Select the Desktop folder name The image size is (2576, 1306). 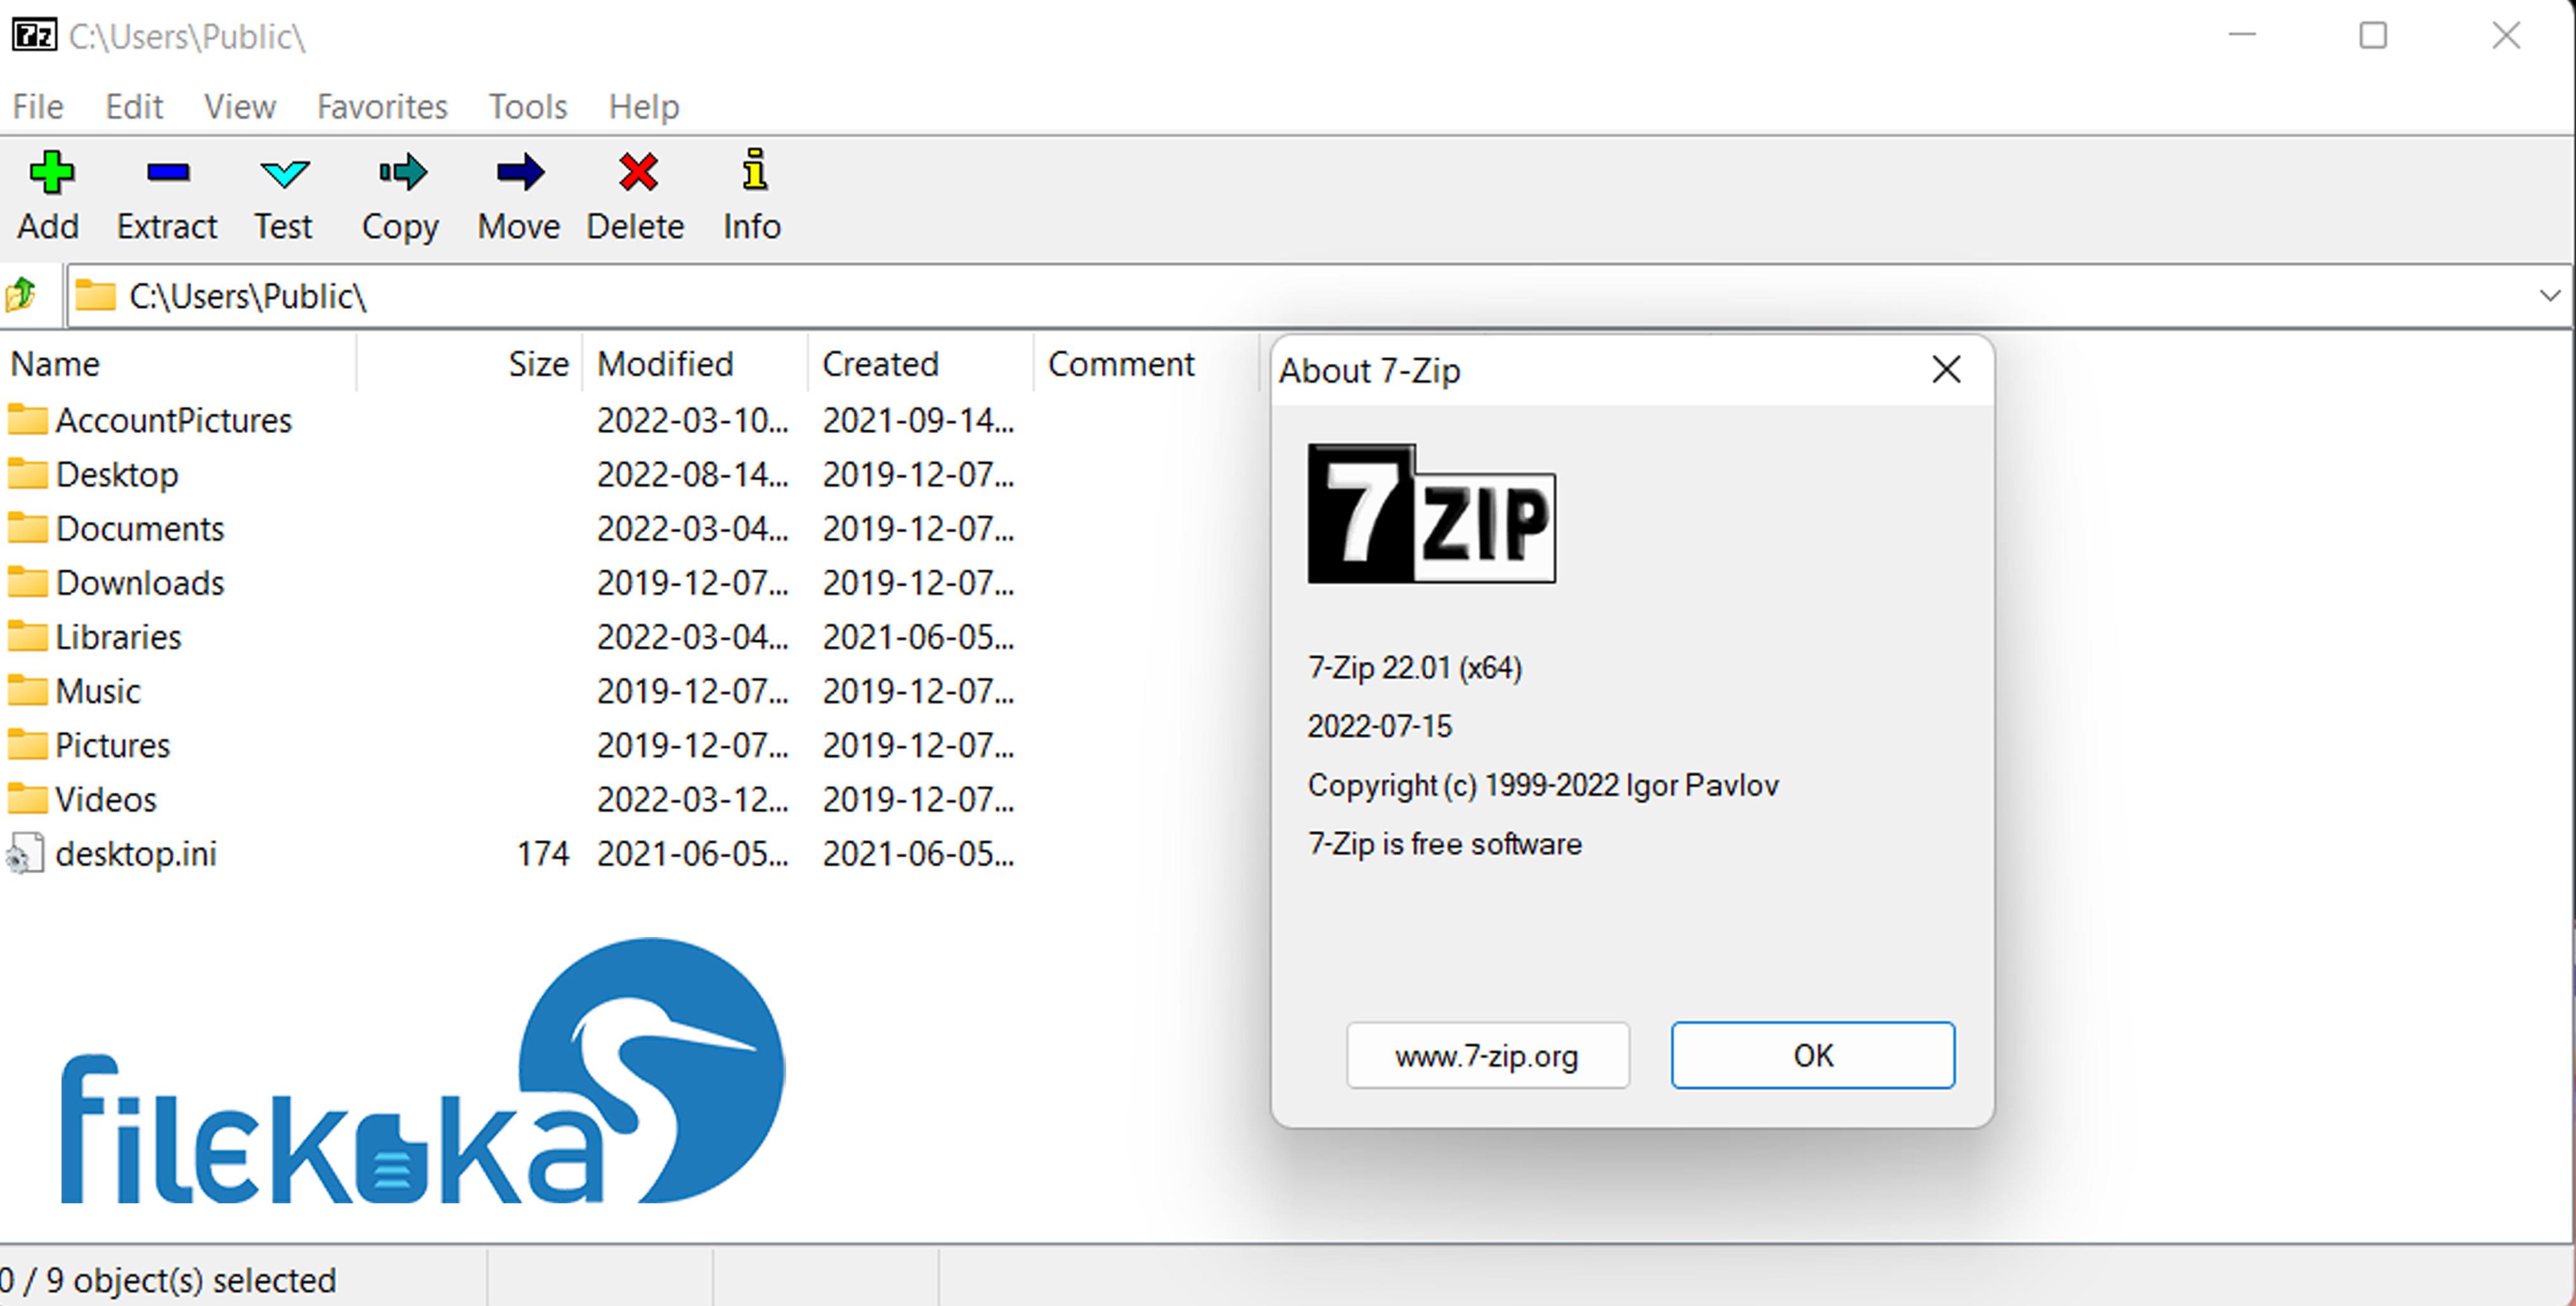click(x=117, y=475)
